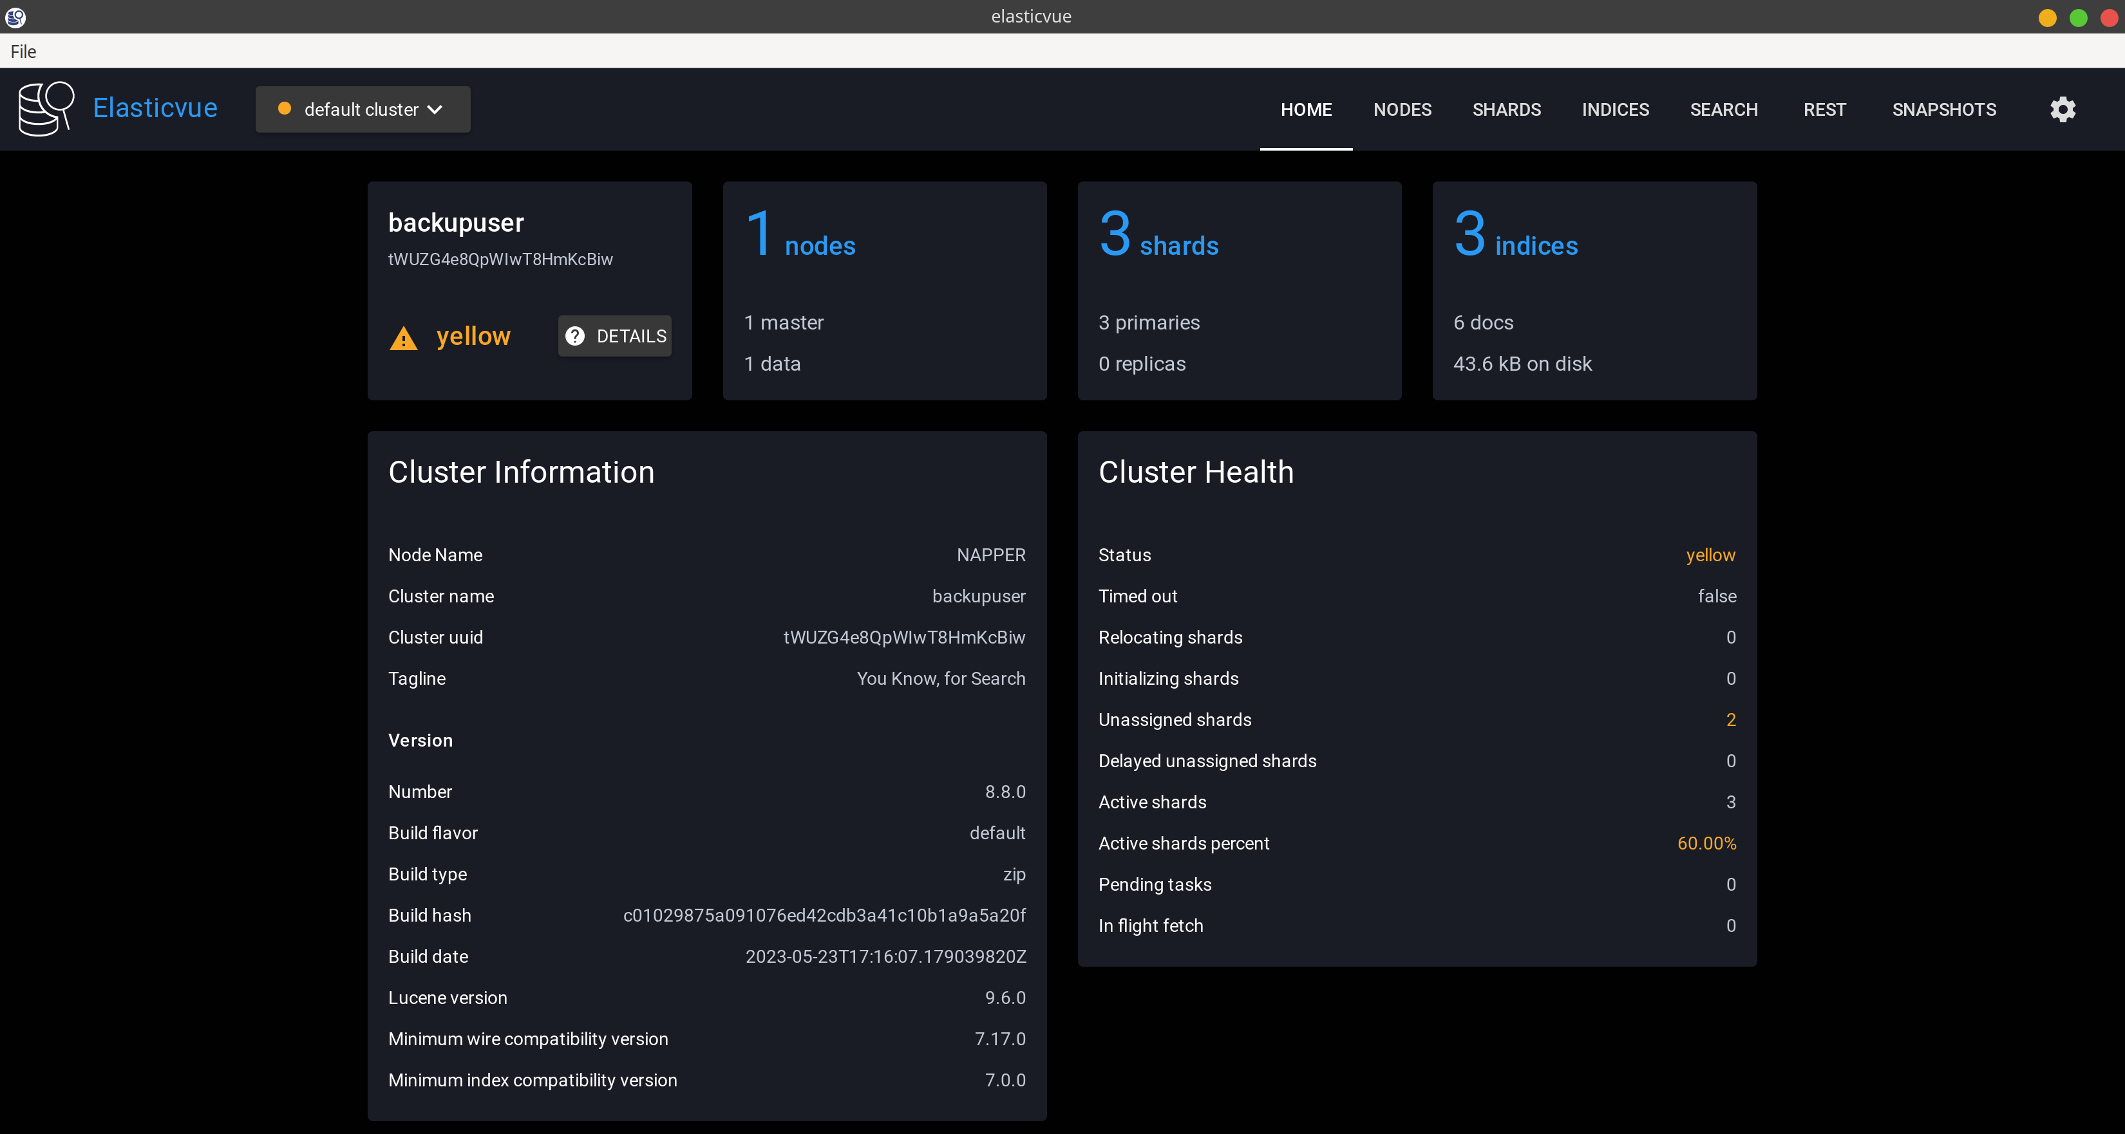Click the yellow health status label

tap(473, 336)
